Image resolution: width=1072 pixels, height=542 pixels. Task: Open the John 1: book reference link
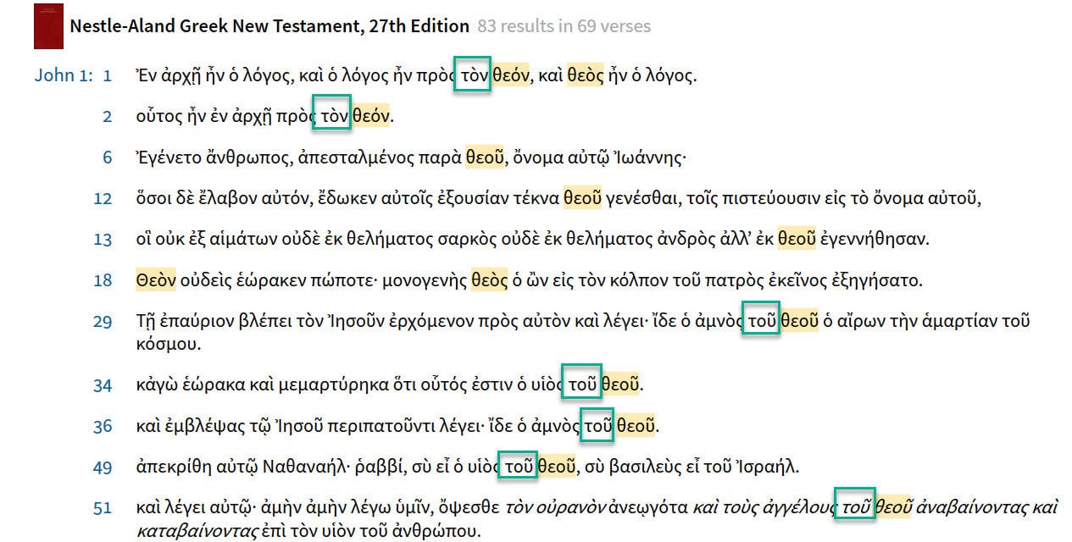64,75
